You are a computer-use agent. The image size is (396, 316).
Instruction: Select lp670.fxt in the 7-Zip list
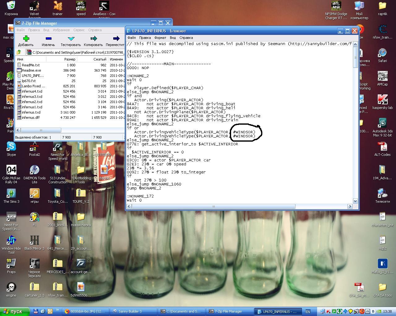(29, 81)
